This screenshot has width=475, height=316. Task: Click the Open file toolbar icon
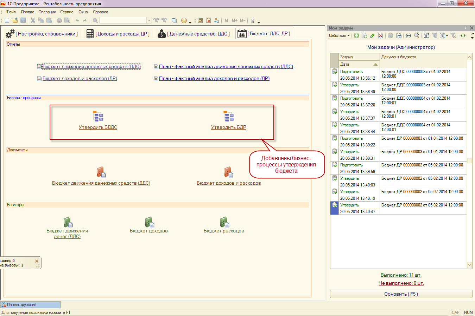click(x=15, y=20)
